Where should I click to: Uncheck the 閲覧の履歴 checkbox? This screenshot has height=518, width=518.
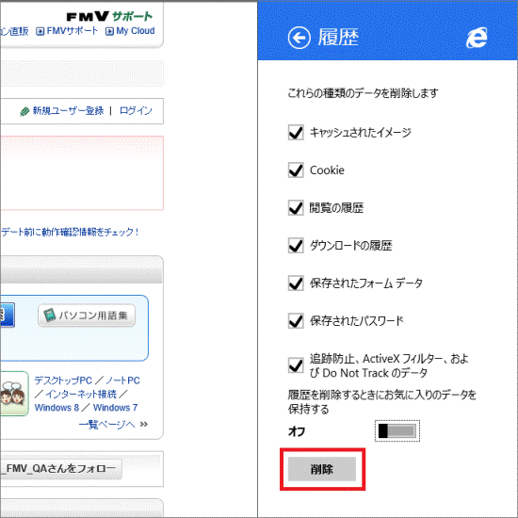coord(296,208)
